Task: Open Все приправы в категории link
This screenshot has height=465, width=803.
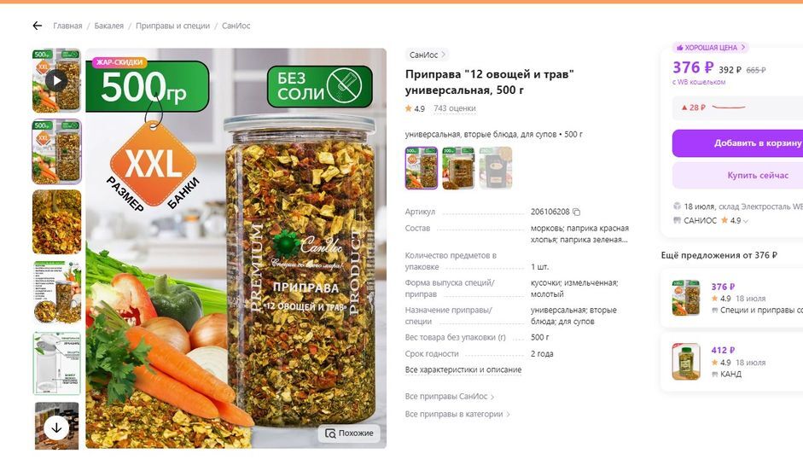Action: pyautogui.click(x=457, y=415)
